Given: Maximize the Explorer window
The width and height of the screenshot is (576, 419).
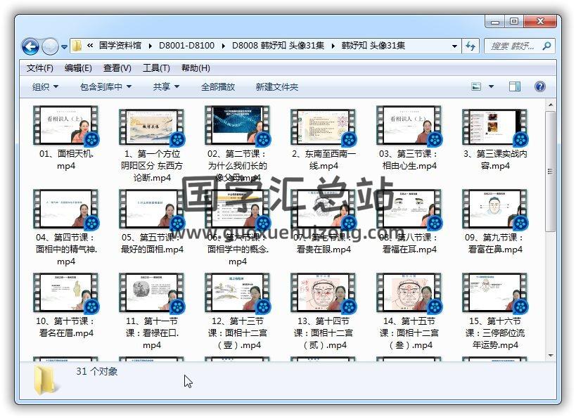Looking at the screenshot, I should coord(514,22).
